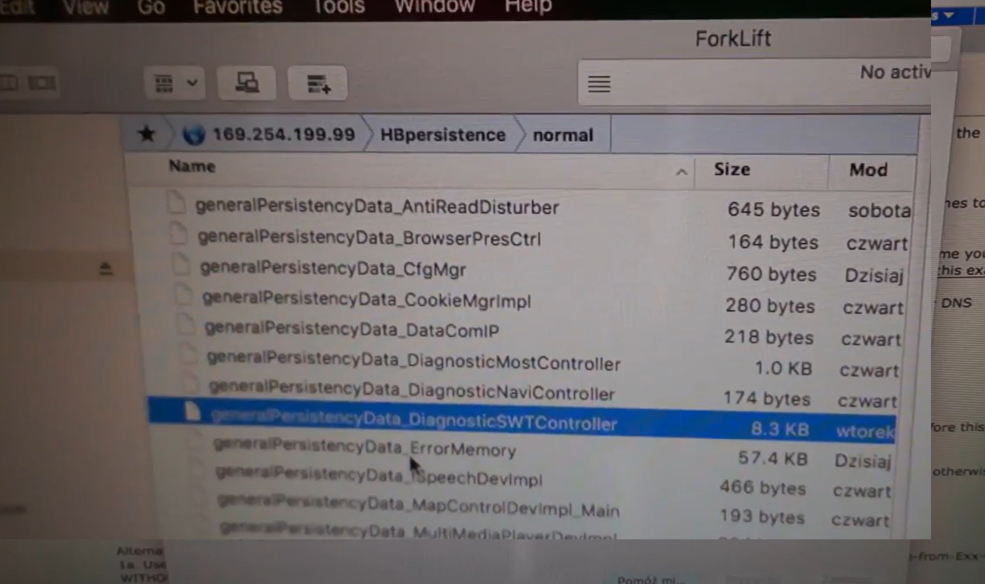Image resolution: width=985 pixels, height=584 pixels.
Task: Open the Tools menu
Action: (338, 6)
